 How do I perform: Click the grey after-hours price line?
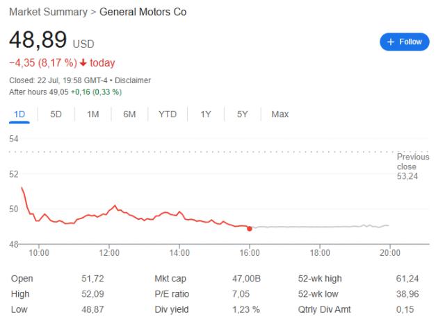coord(321,226)
